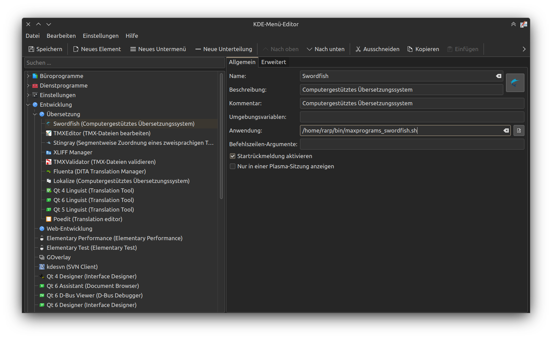The image size is (552, 339).
Task: Click the Kopieren copy toolbar button
Action: [423, 49]
